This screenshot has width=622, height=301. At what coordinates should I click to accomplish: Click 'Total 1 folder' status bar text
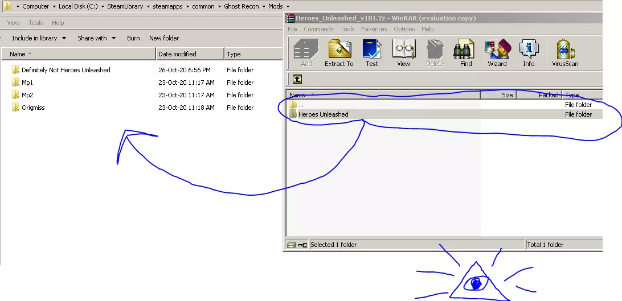545,245
